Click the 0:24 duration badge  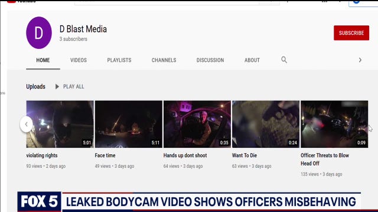tap(293, 143)
